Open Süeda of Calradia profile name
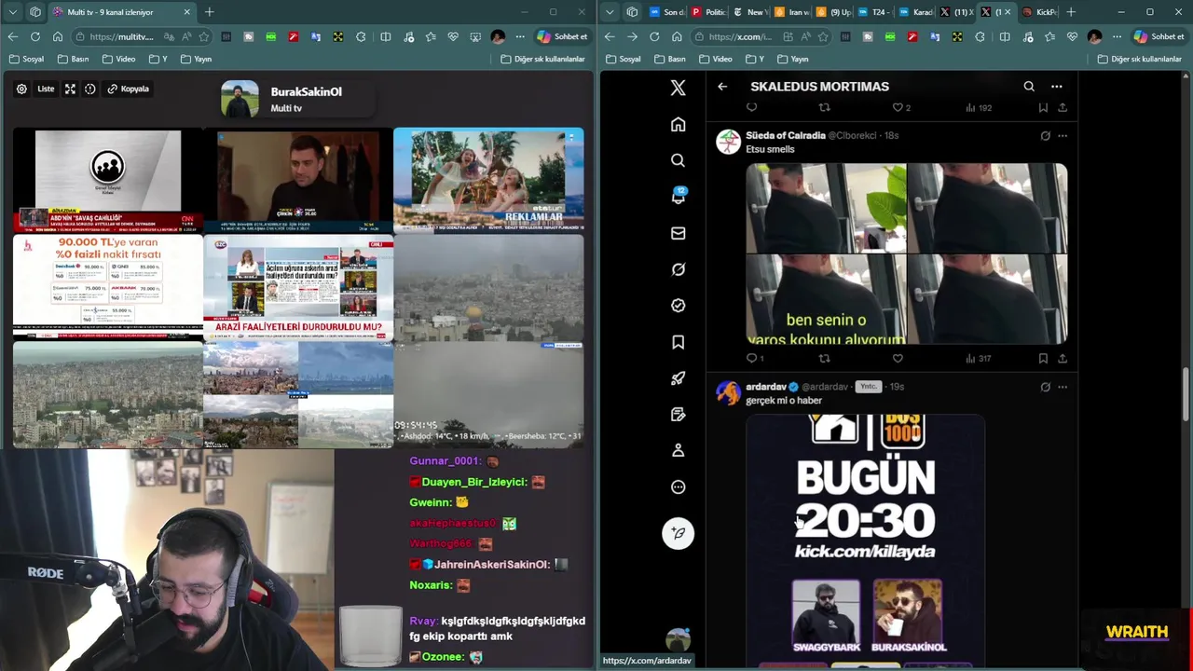Viewport: 1193px width, 671px height. click(785, 135)
